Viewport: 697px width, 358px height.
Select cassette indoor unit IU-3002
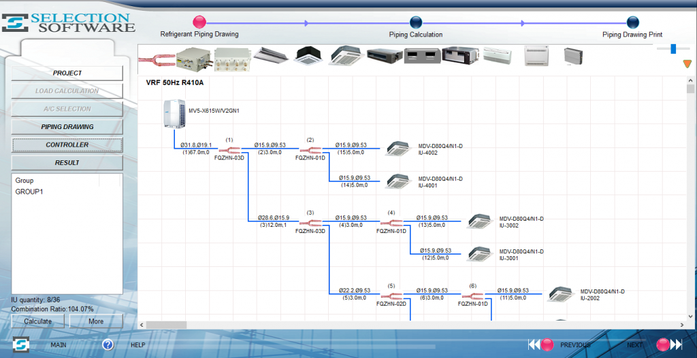click(x=479, y=221)
